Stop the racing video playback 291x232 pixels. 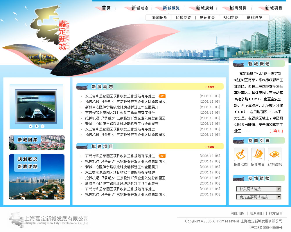point(31,126)
